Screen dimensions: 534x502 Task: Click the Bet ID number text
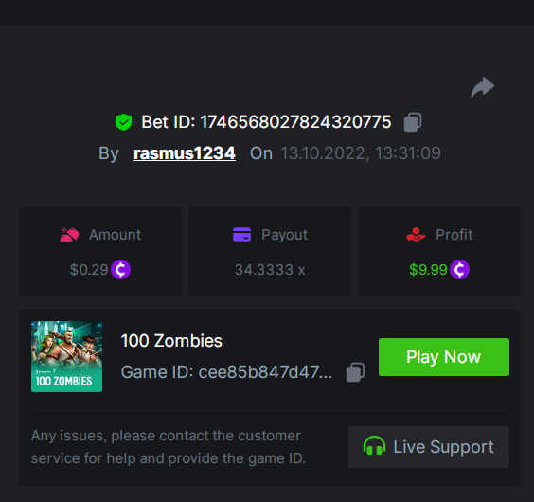[295, 122]
